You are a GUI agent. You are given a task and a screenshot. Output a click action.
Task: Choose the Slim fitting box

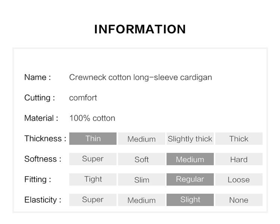(141, 179)
